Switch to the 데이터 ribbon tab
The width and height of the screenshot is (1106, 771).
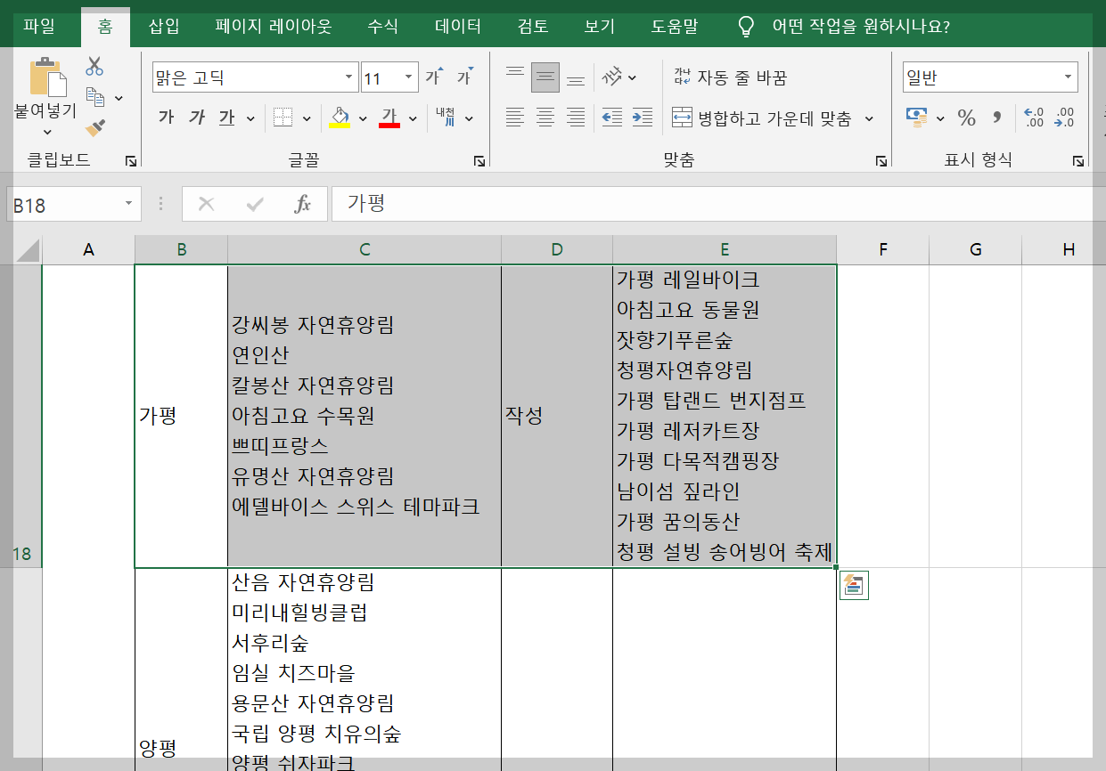pyautogui.click(x=456, y=28)
